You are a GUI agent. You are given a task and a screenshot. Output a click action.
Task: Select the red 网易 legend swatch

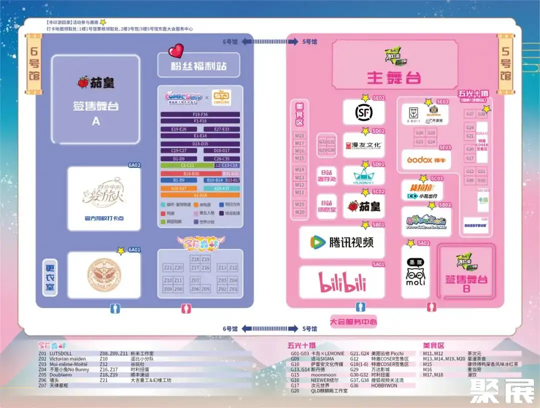[163, 213]
